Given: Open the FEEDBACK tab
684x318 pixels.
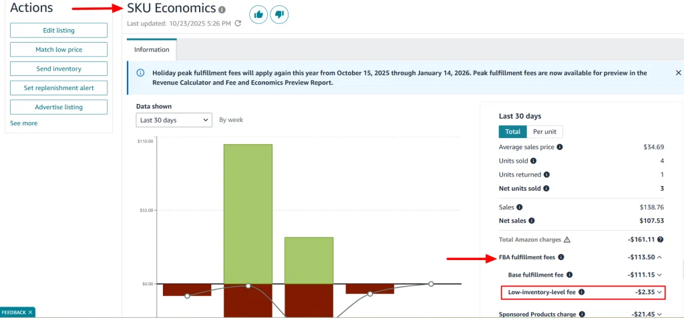Looking at the screenshot, I should click(x=14, y=313).
